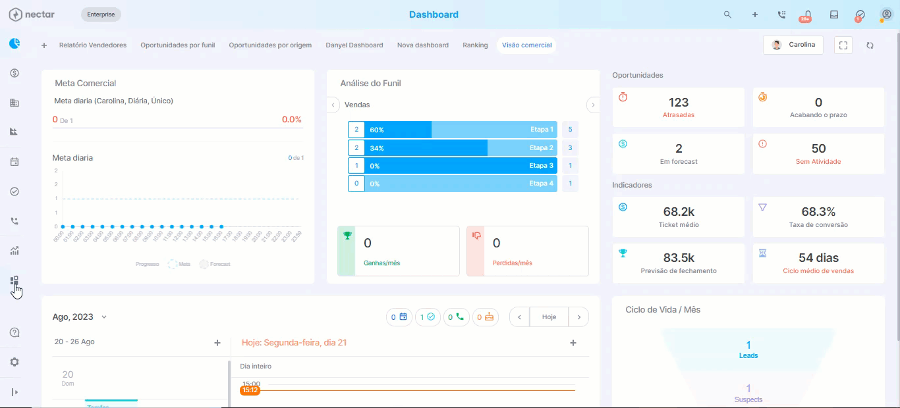Click the plus icon in top bar
Screen dimensions: 900x408
click(x=755, y=14)
